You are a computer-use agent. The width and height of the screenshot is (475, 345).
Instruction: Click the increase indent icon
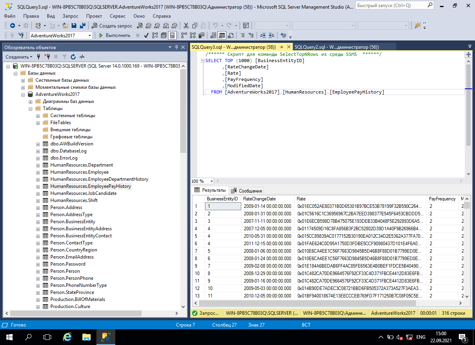pos(272,35)
